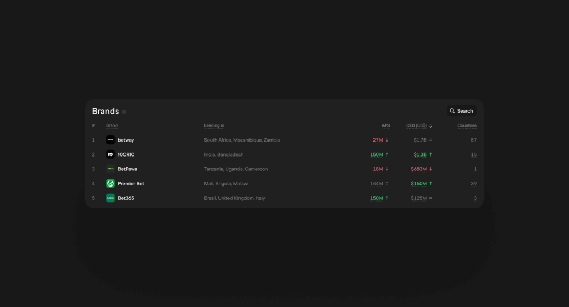The image size is (569, 307).
Task: Open the Bet365 brand name link
Action: point(126,198)
